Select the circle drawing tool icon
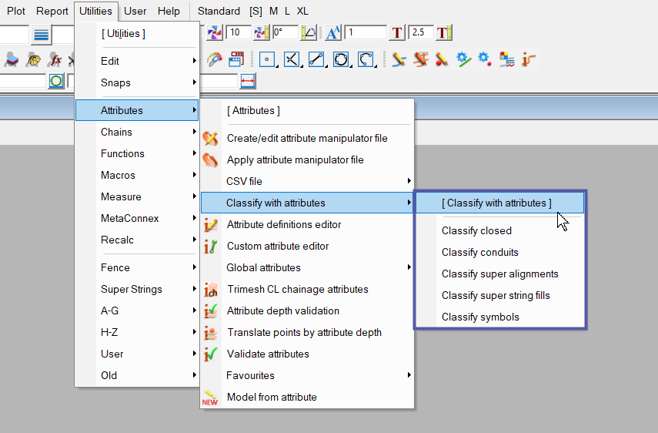Screen dimensions: 658x433 point(341,59)
